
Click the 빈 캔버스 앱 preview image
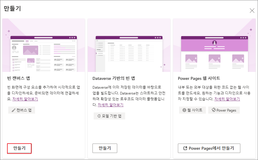pos(44,45)
